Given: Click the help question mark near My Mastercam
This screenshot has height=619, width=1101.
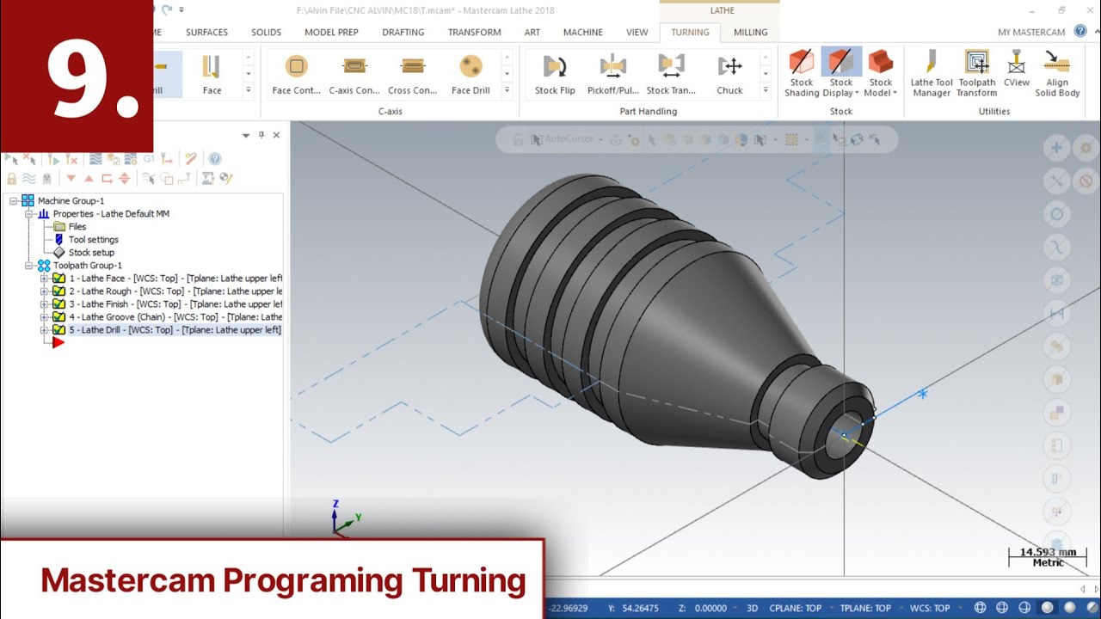Looking at the screenshot, I should pos(1079,32).
